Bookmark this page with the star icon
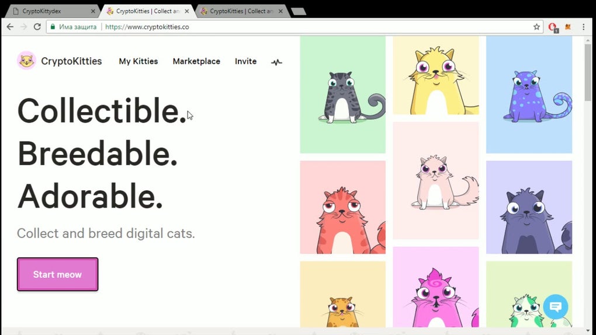This screenshot has height=335, width=596. coord(536,27)
